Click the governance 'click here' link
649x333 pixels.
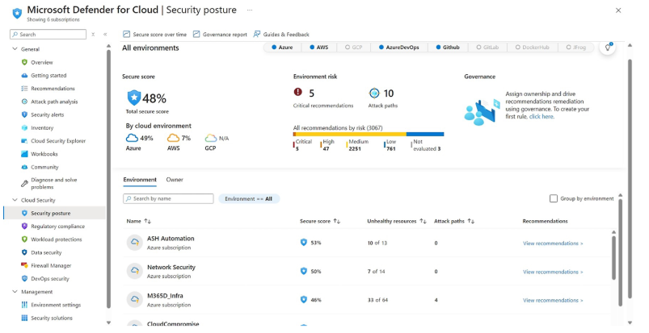[542, 116]
